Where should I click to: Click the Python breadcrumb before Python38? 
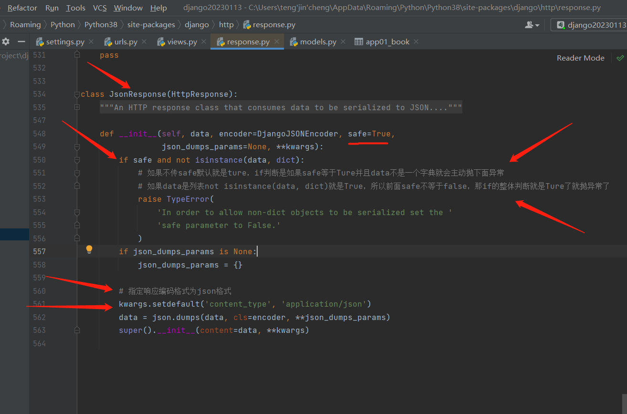pyautogui.click(x=63, y=25)
